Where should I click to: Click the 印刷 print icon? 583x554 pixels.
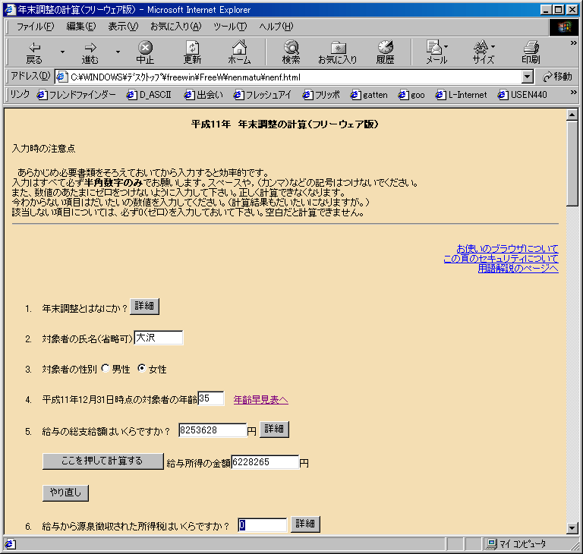pos(531,47)
